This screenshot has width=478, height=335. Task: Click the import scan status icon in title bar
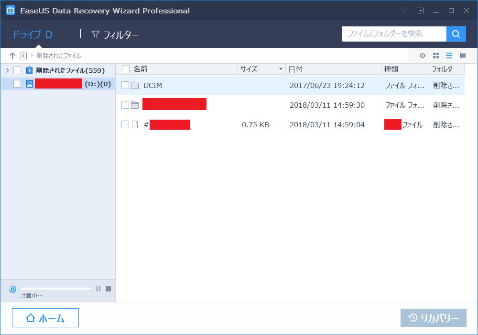(405, 11)
